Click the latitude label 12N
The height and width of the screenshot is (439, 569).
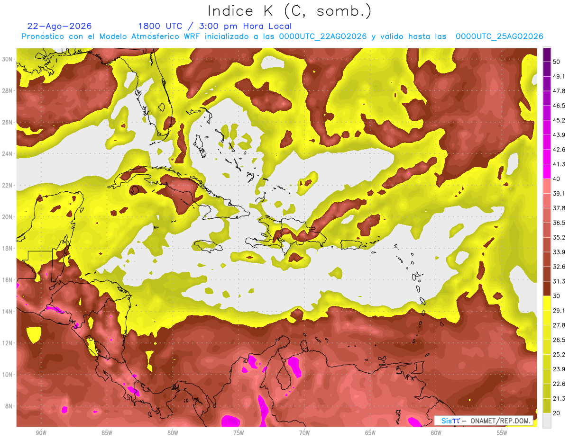8,343
